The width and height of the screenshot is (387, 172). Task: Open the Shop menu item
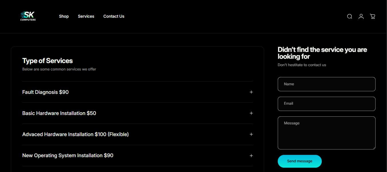coord(64,17)
